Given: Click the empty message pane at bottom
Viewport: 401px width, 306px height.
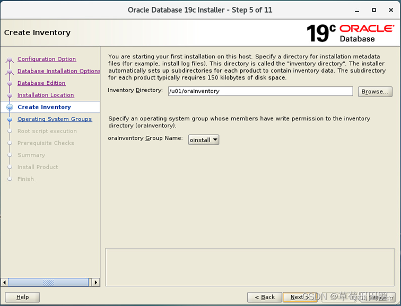Looking at the screenshot, I should pos(250,267).
